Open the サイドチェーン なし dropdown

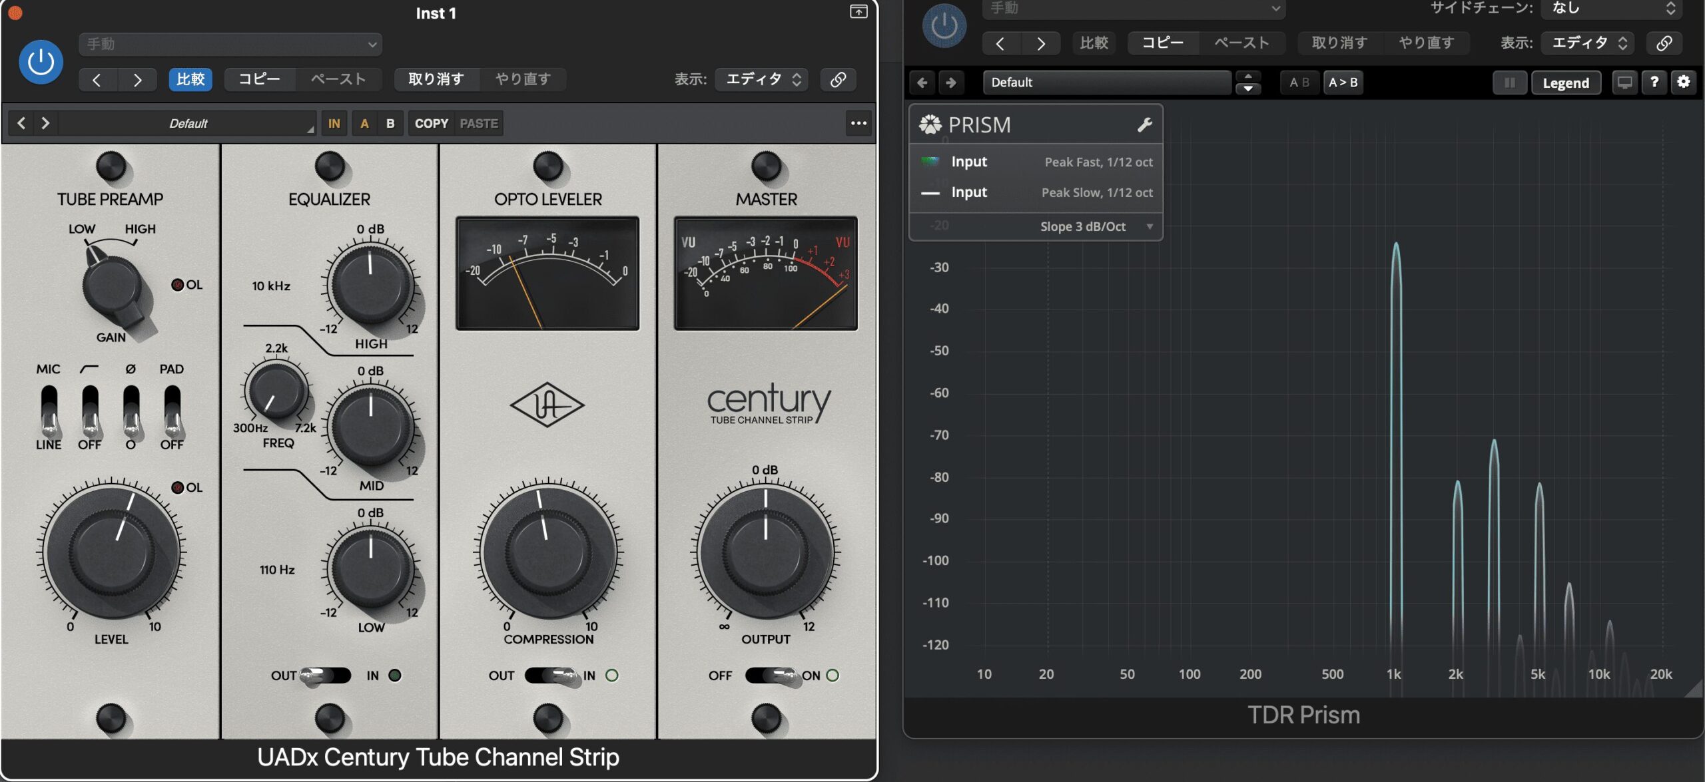point(1612,8)
